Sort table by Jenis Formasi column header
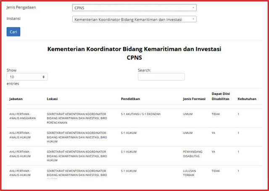The height and width of the screenshot is (191, 269). [x=194, y=99]
